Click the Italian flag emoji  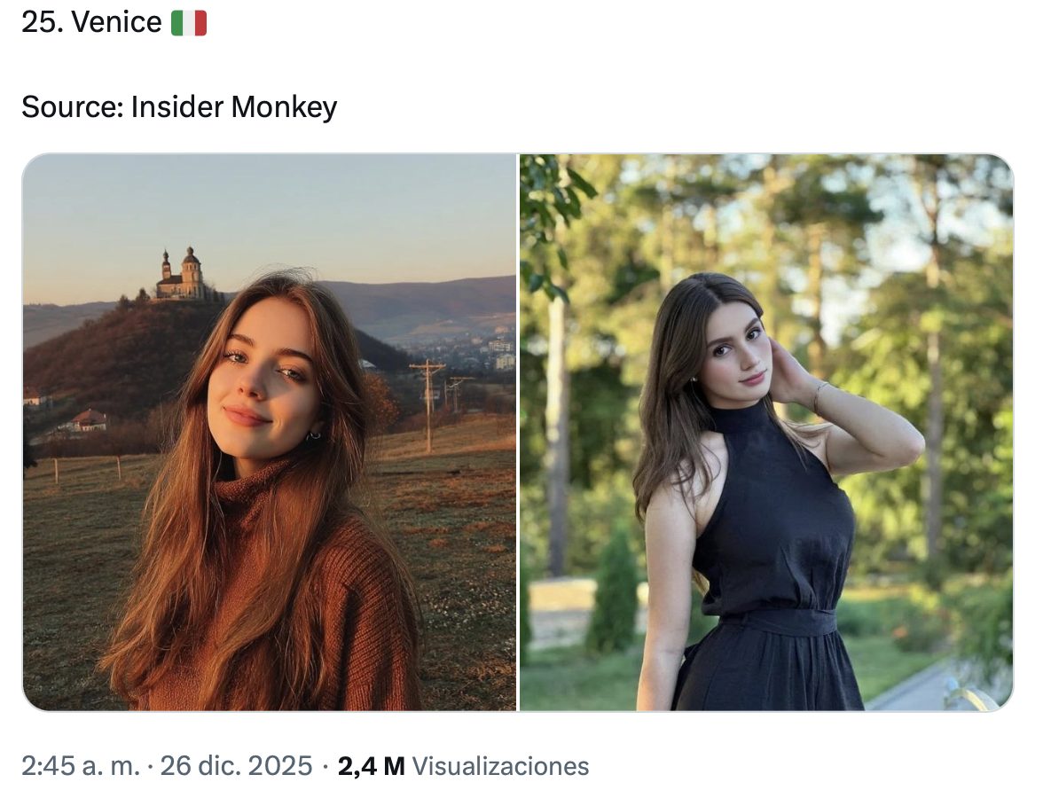coord(189,23)
